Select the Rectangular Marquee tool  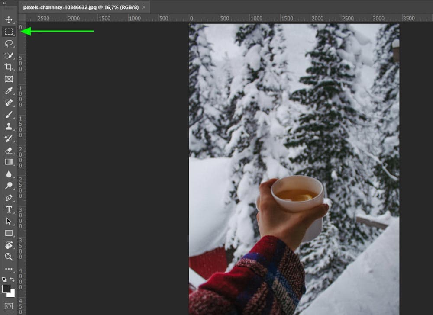9,32
